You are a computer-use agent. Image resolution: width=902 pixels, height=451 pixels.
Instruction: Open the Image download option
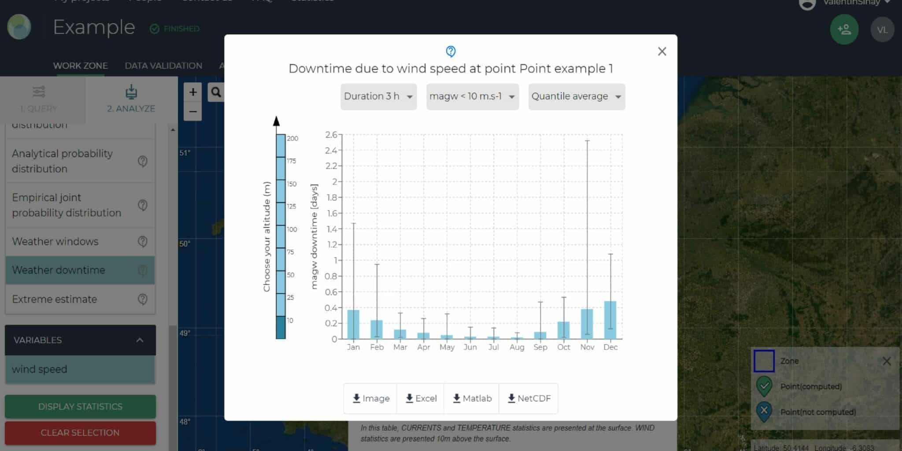(370, 398)
